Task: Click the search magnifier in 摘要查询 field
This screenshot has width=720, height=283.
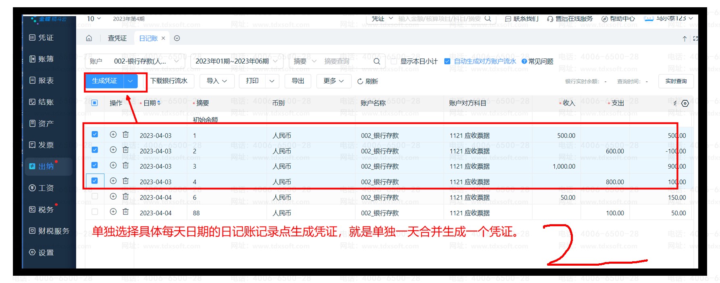Action: pos(377,61)
